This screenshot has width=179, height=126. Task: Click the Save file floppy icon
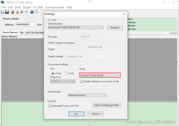(7, 12)
